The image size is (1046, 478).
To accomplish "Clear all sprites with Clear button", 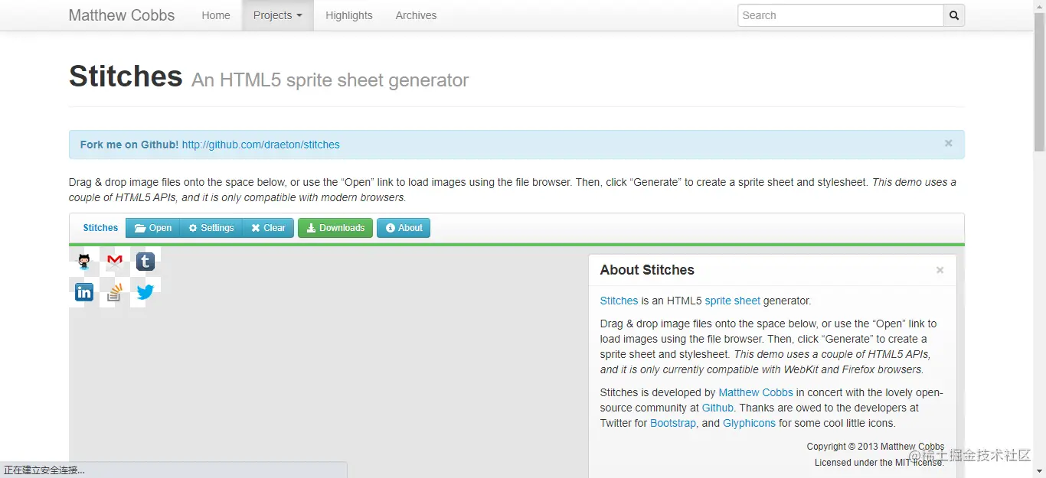I will pos(268,228).
